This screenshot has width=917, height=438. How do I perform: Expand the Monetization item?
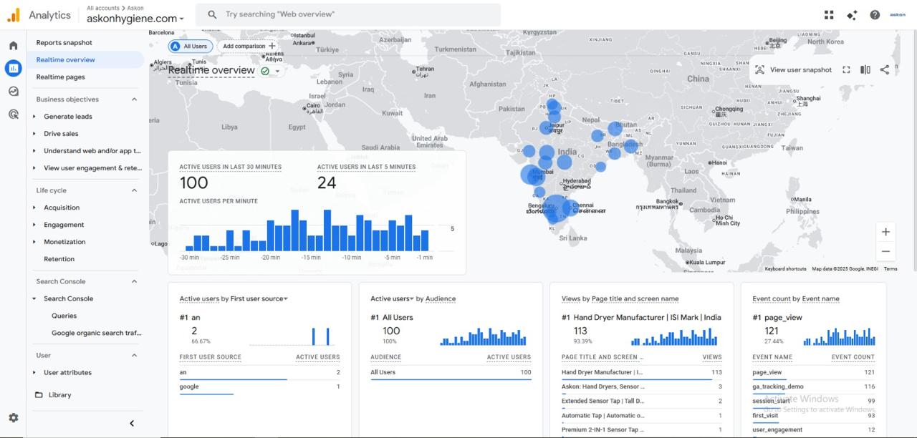(x=34, y=242)
